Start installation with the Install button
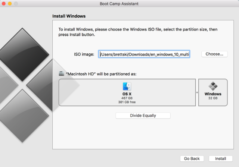 point(220,158)
